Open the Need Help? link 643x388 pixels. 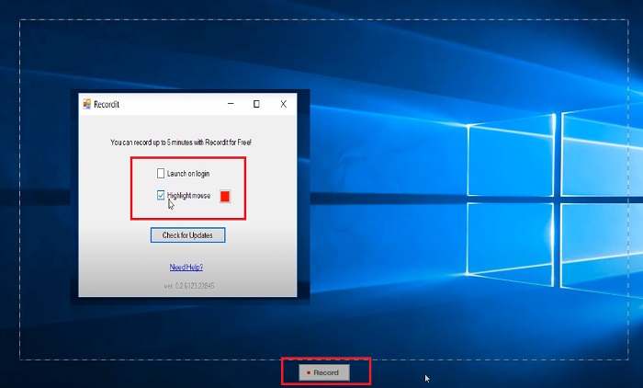click(186, 268)
